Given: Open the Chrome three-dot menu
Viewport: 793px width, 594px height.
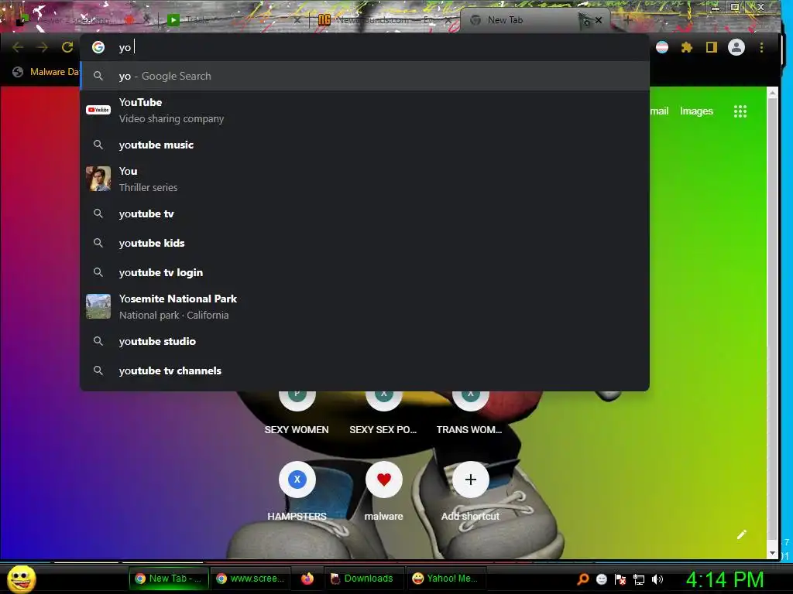Looking at the screenshot, I should pos(761,47).
